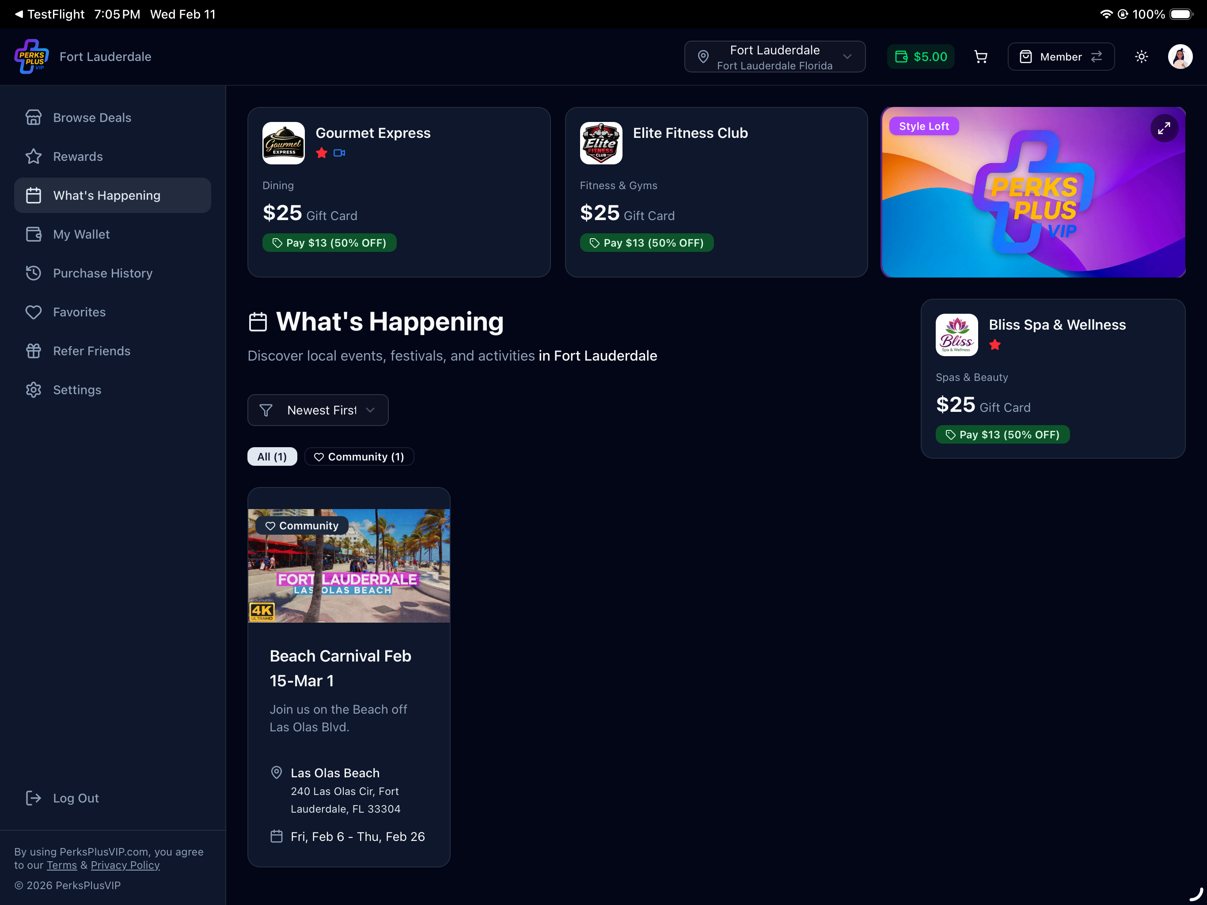Click the What's Happening heading calendar icon
The image size is (1207, 905).
(x=258, y=322)
